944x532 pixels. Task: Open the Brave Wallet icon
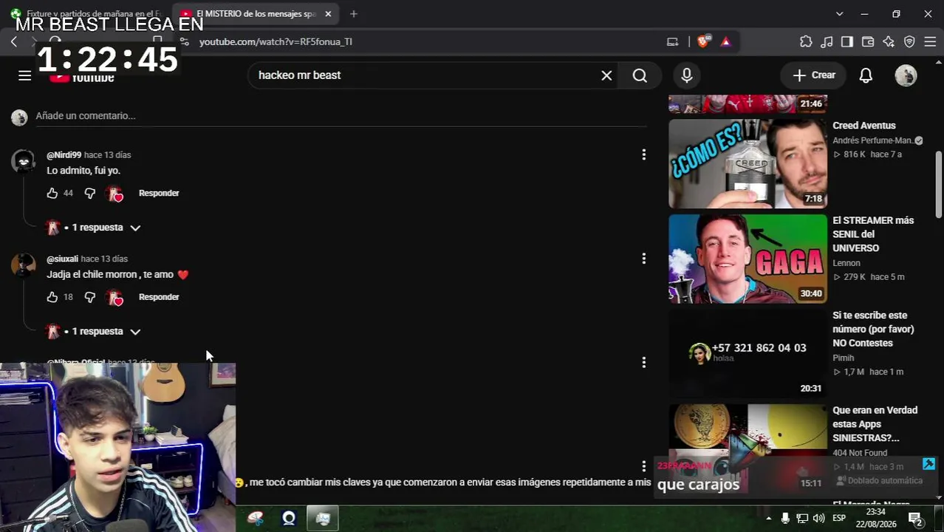(x=868, y=41)
